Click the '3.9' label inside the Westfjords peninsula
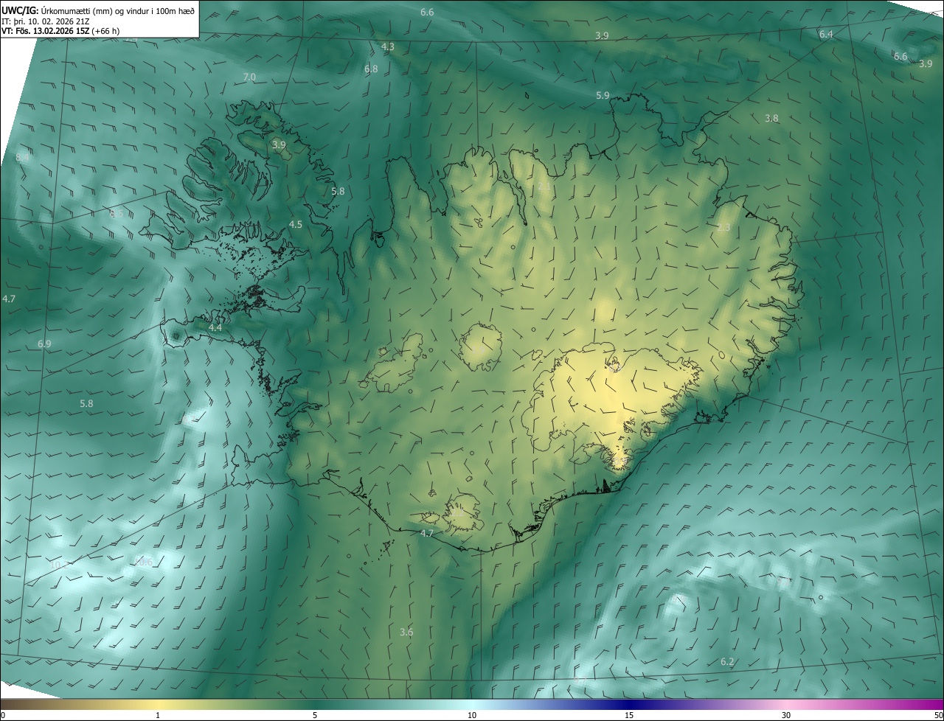This screenshot has height=721, width=944. pyautogui.click(x=279, y=144)
